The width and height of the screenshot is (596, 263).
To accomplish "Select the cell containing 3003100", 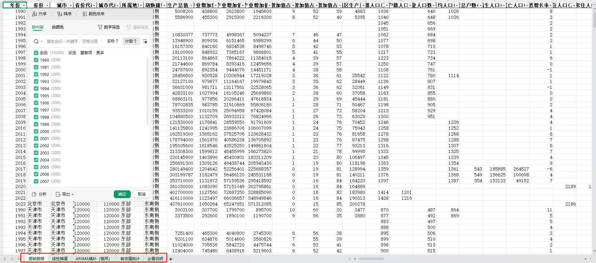I will (x=180, y=210).
